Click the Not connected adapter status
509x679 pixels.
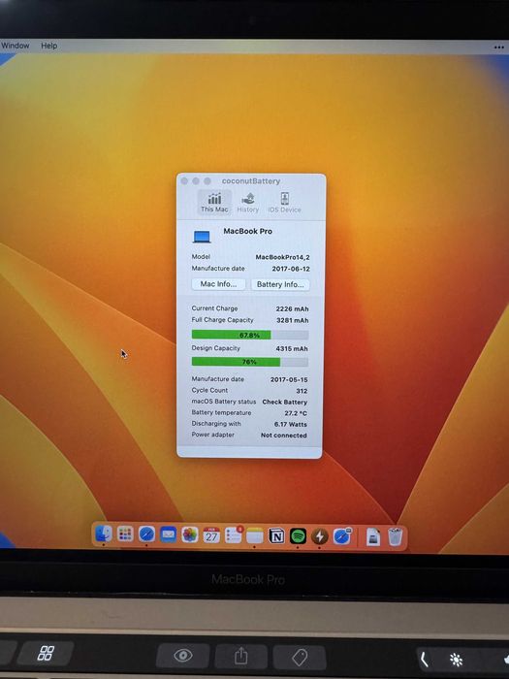pos(283,436)
